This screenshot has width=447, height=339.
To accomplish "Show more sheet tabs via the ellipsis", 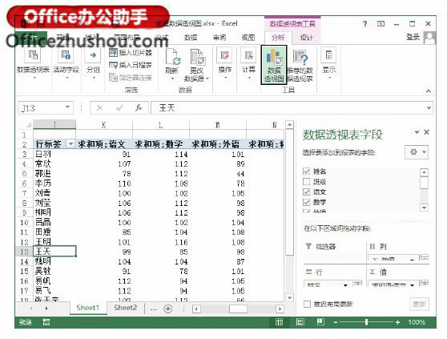I will 153,309.
